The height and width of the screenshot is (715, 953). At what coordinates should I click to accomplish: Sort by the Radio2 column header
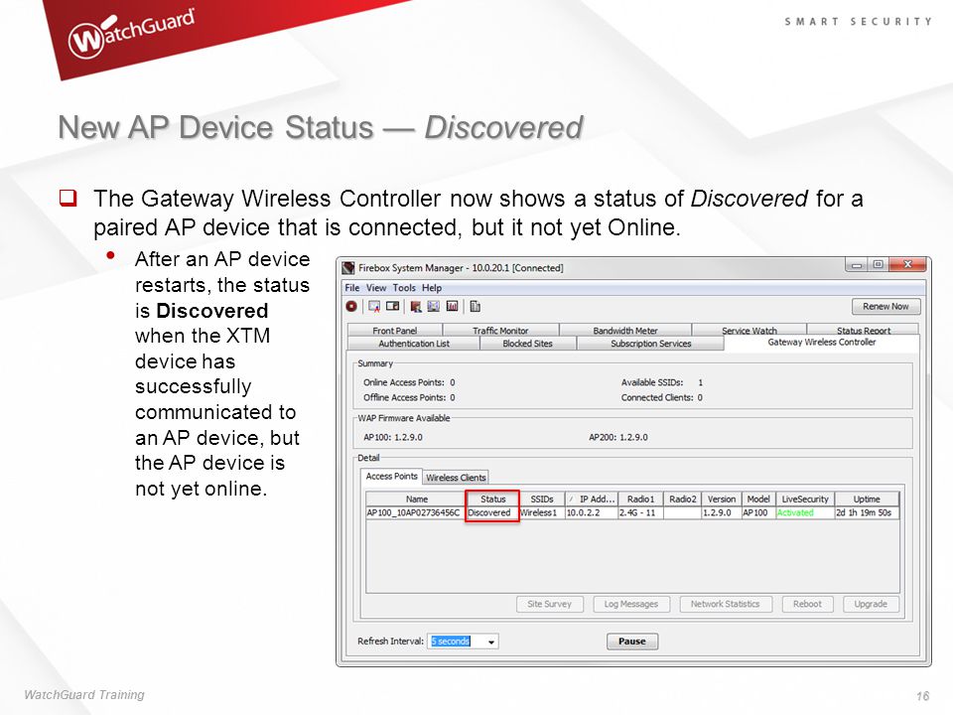(x=683, y=500)
